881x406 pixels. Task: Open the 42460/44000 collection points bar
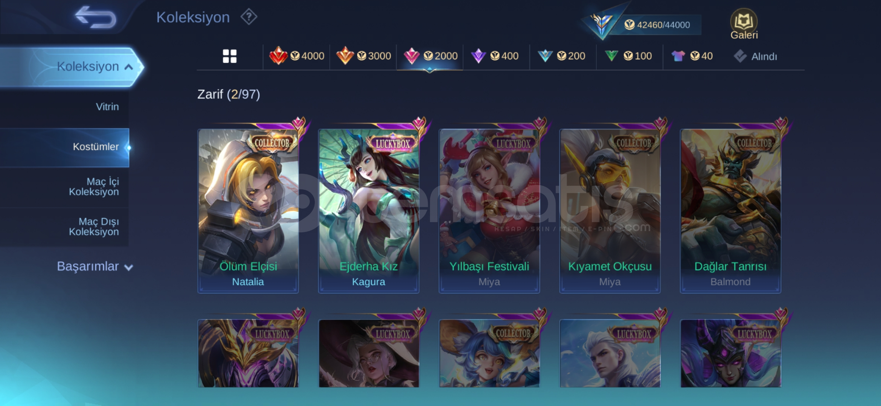pos(657,25)
